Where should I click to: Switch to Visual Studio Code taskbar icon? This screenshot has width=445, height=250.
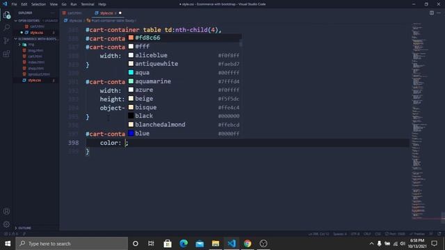pos(232,244)
